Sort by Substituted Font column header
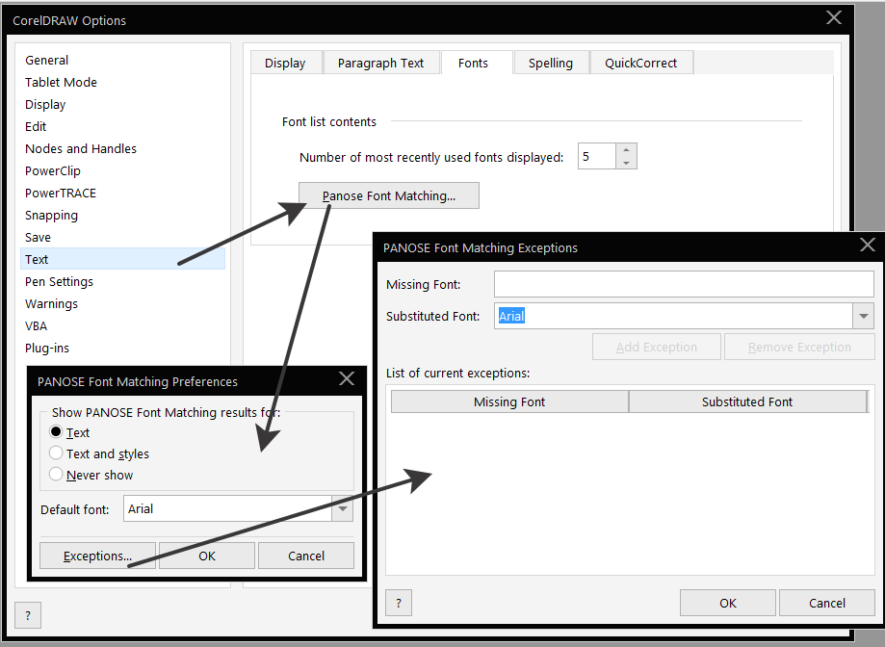The height and width of the screenshot is (647, 885). 747,401
